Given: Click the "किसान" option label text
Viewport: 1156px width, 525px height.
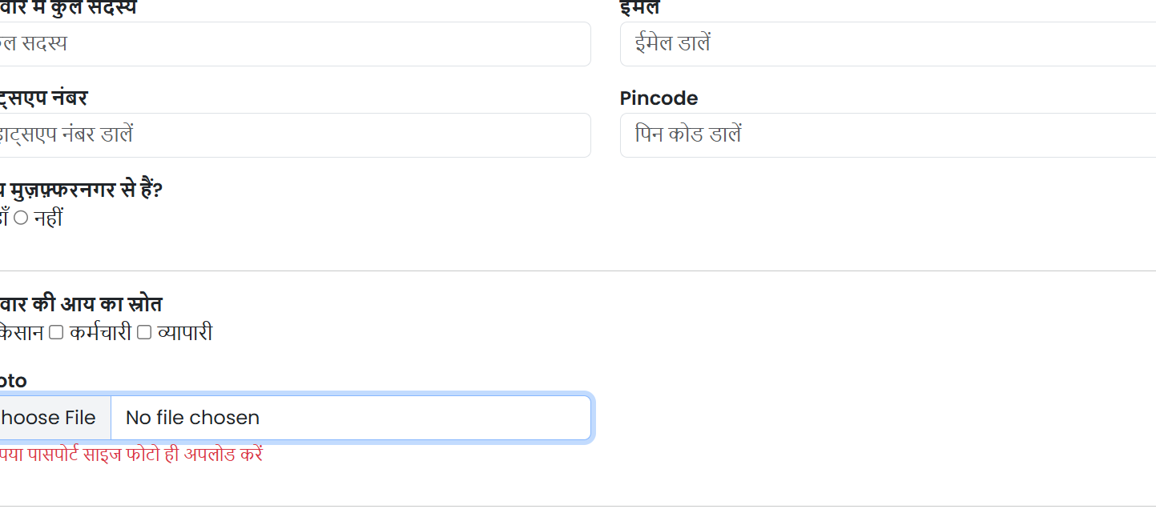Looking at the screenshot, I should (x=21, y=333).
